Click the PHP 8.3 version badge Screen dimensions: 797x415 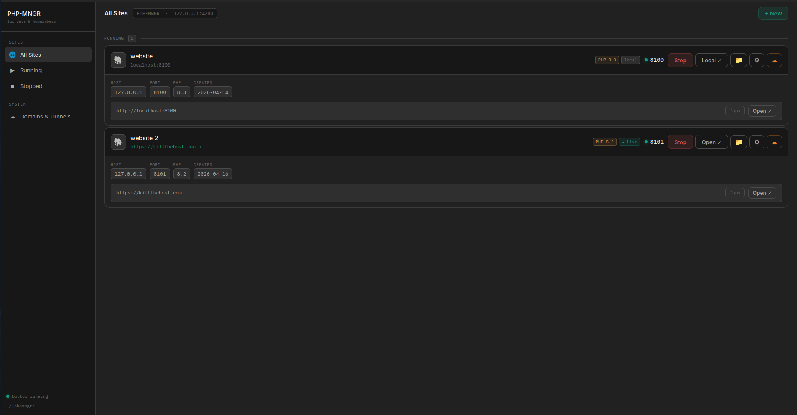(x=607, y=60)
